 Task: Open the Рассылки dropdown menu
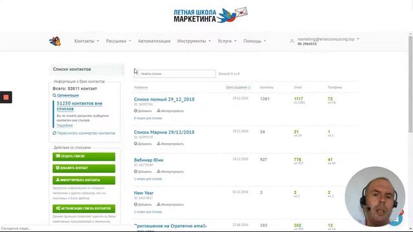(x=119, y=41)
